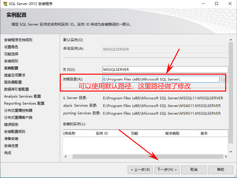Screen dimensions: 237x178
Task: Select 分布式重播控制器 step in sidebar
Action: click(18, 110)
